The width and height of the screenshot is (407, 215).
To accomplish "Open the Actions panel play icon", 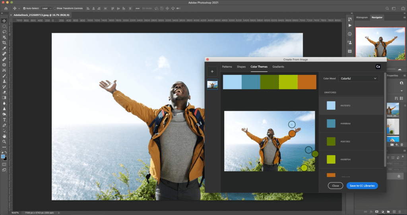I will click(350, 25).
